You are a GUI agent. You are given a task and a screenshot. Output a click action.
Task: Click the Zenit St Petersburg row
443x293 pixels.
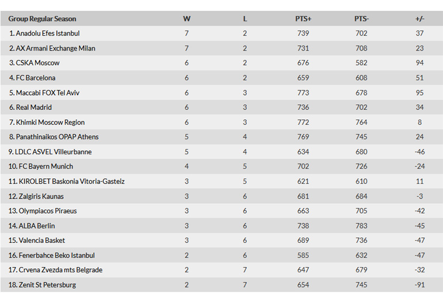coord(46,285)
